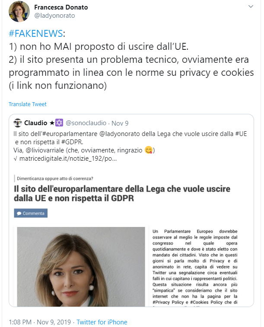Click the Commenta button
The image size is (264, 327).
31,213
